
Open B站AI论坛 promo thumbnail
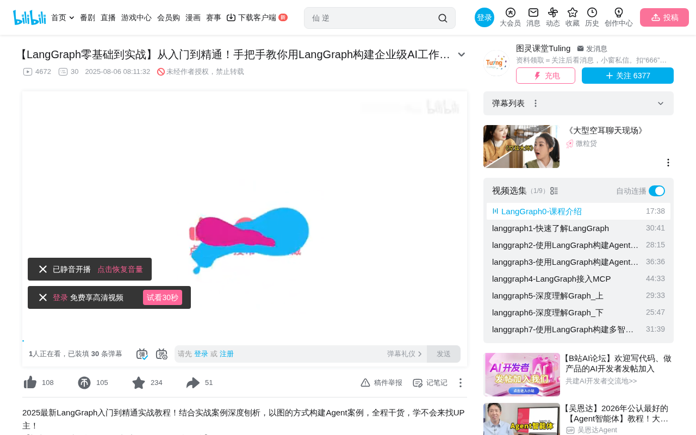click(521, 375)
